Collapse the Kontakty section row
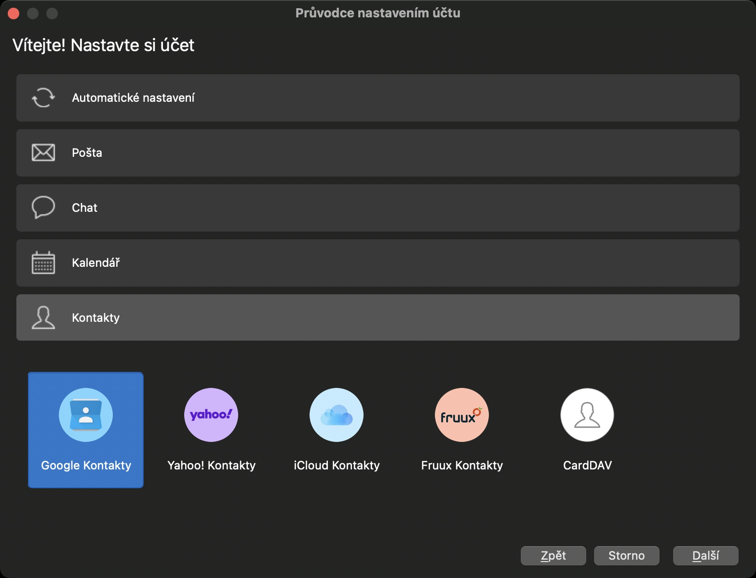The width and height of the screenshot is (756, 578). [x=378, y=317]
